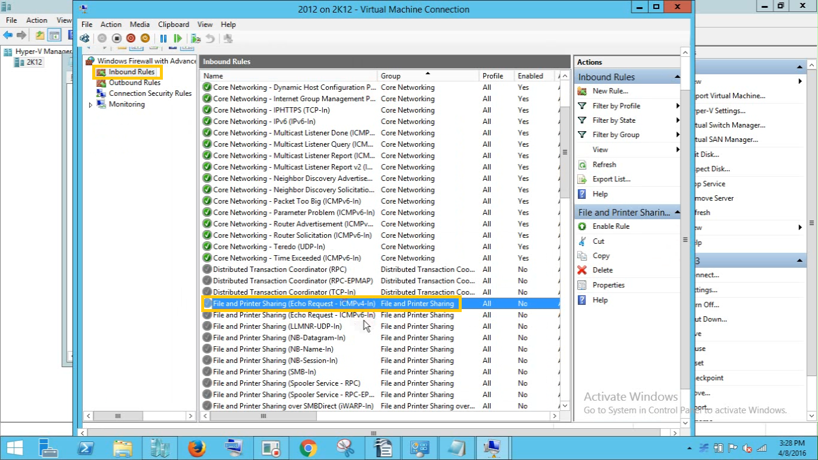Click the red Delete icon in Actions
818x460 pixels.
[582, 270]
